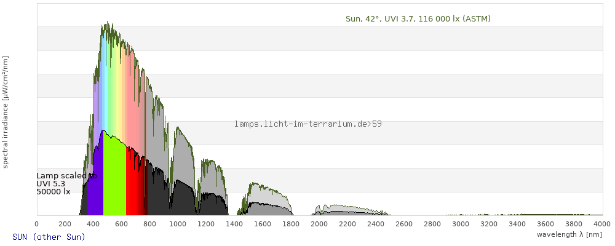Click the 4000 tick label on x-axis
615x246 pixels.
click(x=602, y=224)
